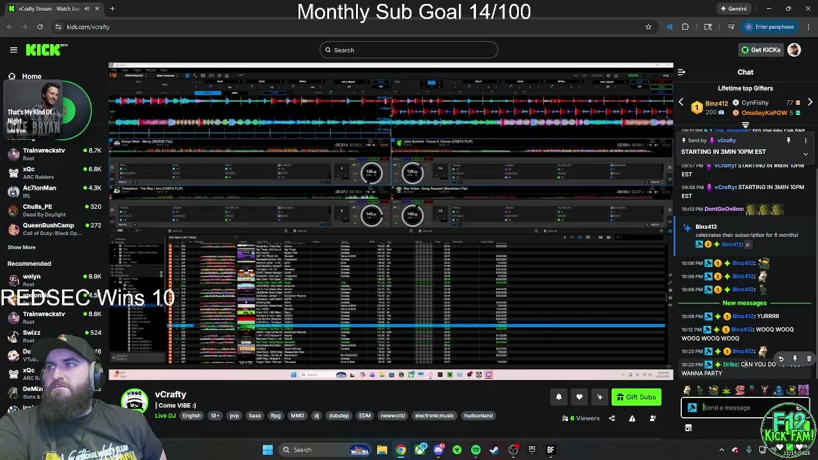Enable stream notifications bell
Image resolution: width=818 pixels, height=460 pixels.
tap(559, 397)
